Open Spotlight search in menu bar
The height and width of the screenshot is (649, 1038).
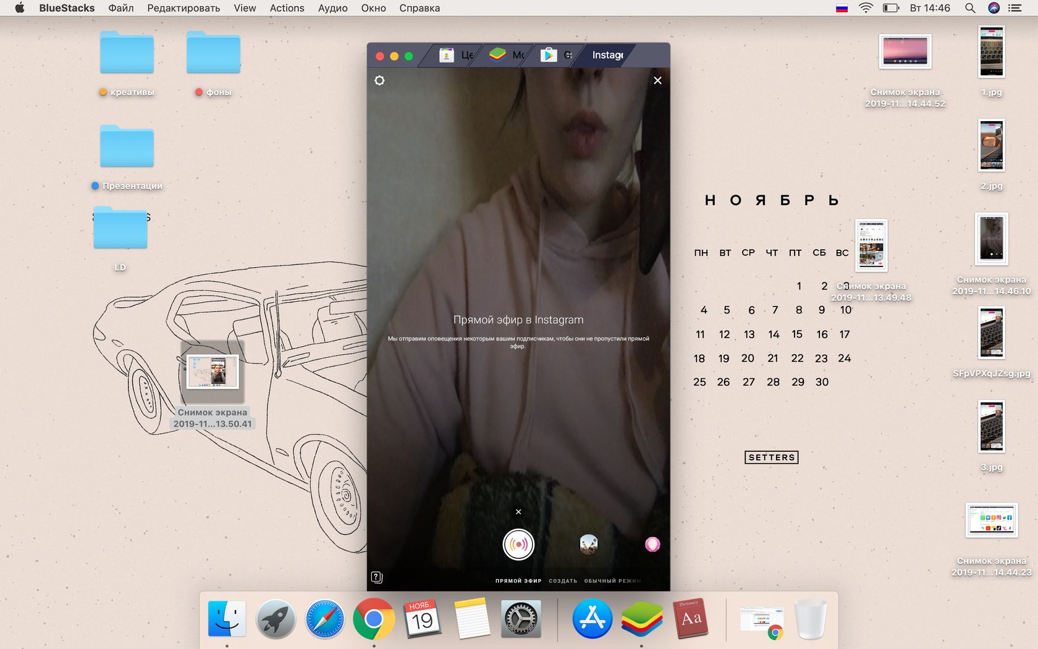pyautogui.click(x=970, y=8)
